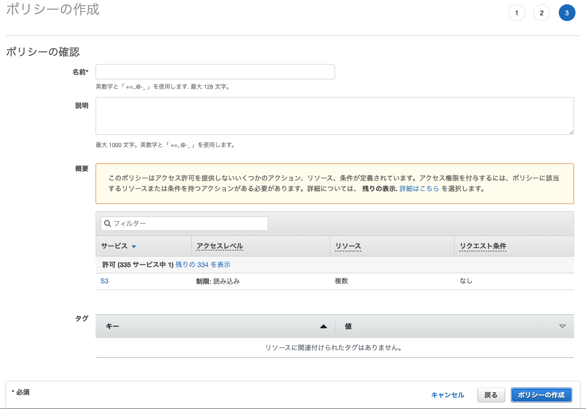Open the 詳細はこちら link
The height and width of the screenshot is (409, 586).
419,189
